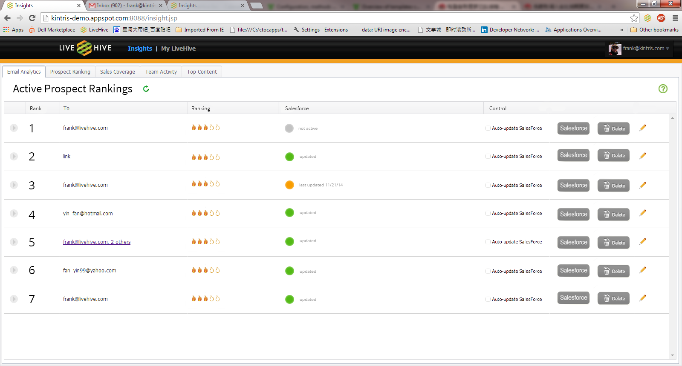
Task: Click table scrollbar down arrow
Action: click(672, 355)
